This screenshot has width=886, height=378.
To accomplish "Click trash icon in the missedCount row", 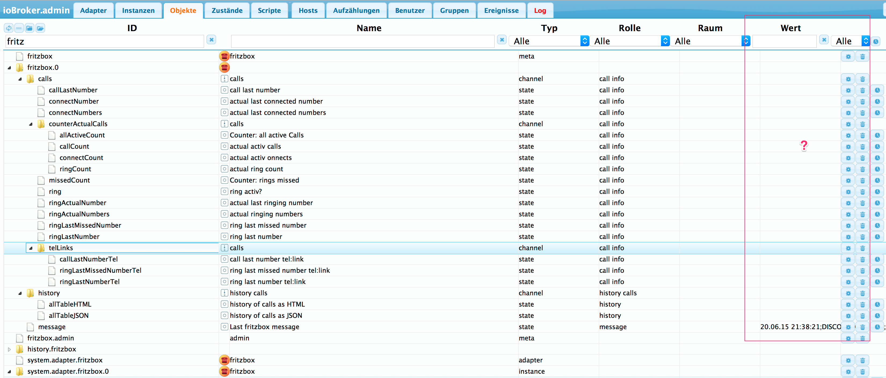I will (x=862, y=181).
